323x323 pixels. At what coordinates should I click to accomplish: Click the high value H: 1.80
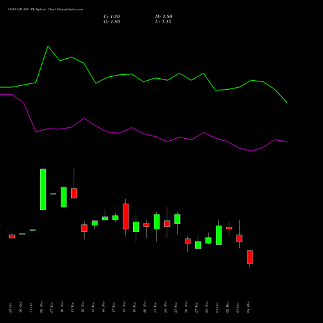pyautogui.click(x=163, y=17)
